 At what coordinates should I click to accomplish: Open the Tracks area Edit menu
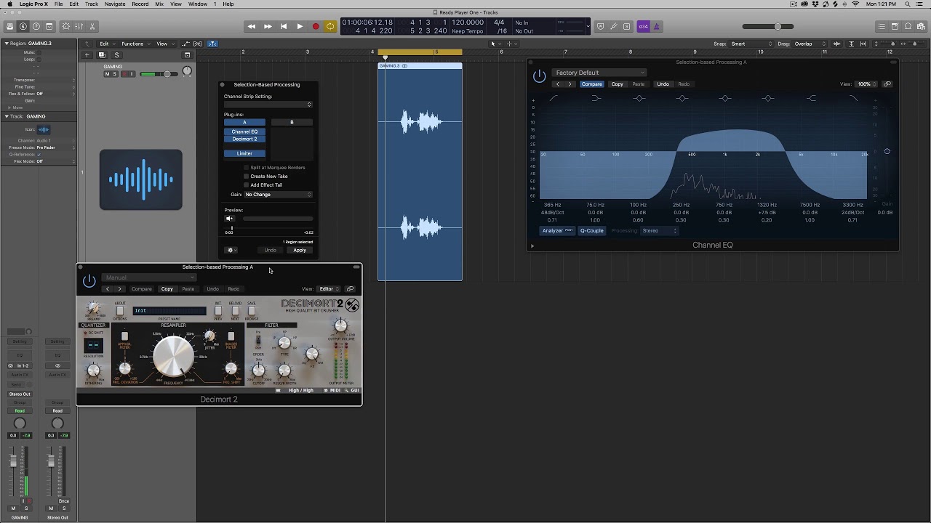click(x=106, y=44)
